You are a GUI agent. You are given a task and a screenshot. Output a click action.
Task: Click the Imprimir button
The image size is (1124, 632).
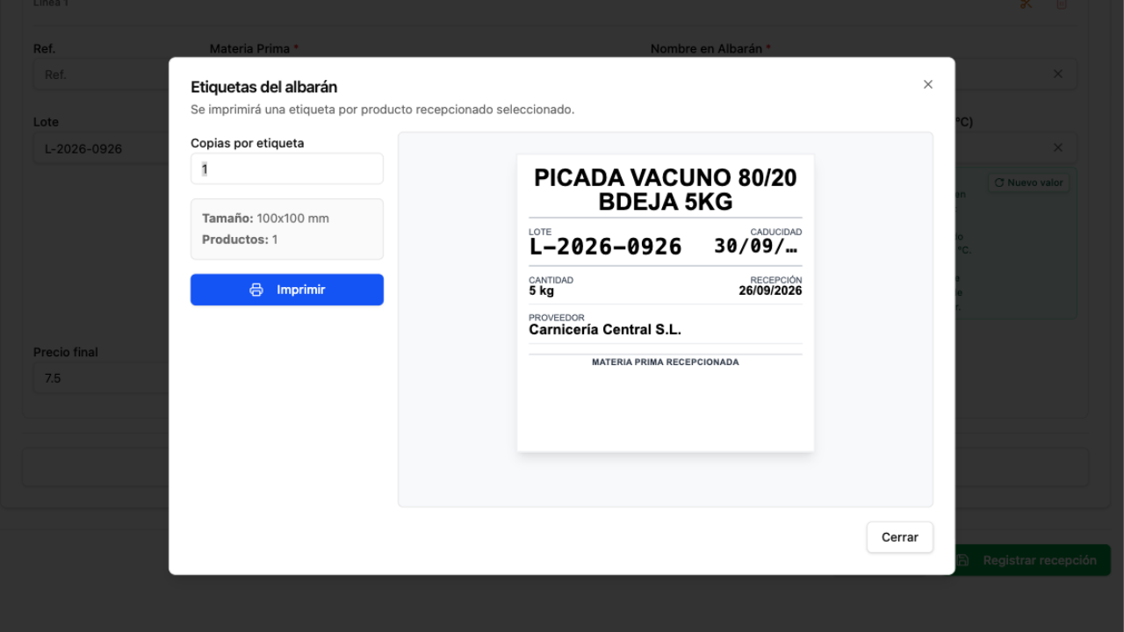click(287, 290)
